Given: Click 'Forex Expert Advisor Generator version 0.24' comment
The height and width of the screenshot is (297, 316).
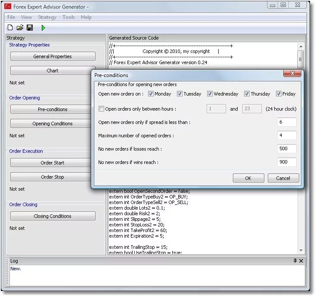Looking at the screenshot, I should [x=158, y=62].
